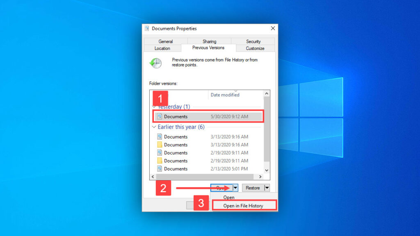The image size is (420, 236).
Task: Sort versions by the Date modified column header
Action: point(225,94)
